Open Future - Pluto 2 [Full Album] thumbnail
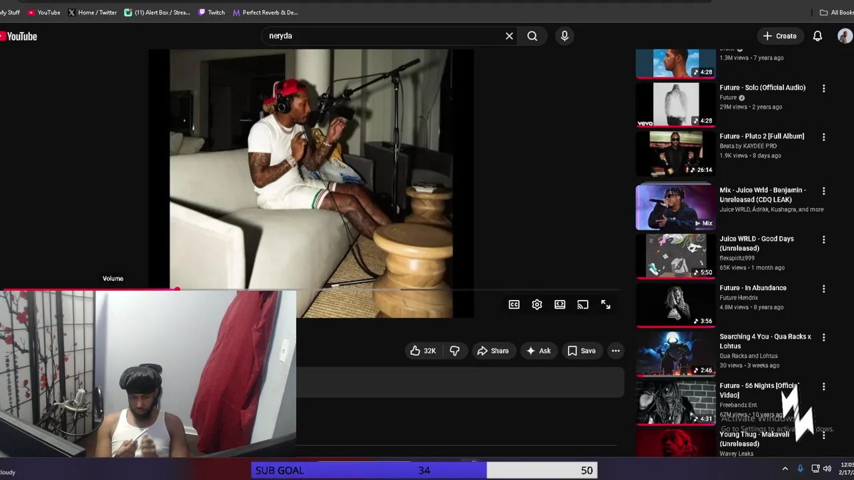 (x=675, y=153)
